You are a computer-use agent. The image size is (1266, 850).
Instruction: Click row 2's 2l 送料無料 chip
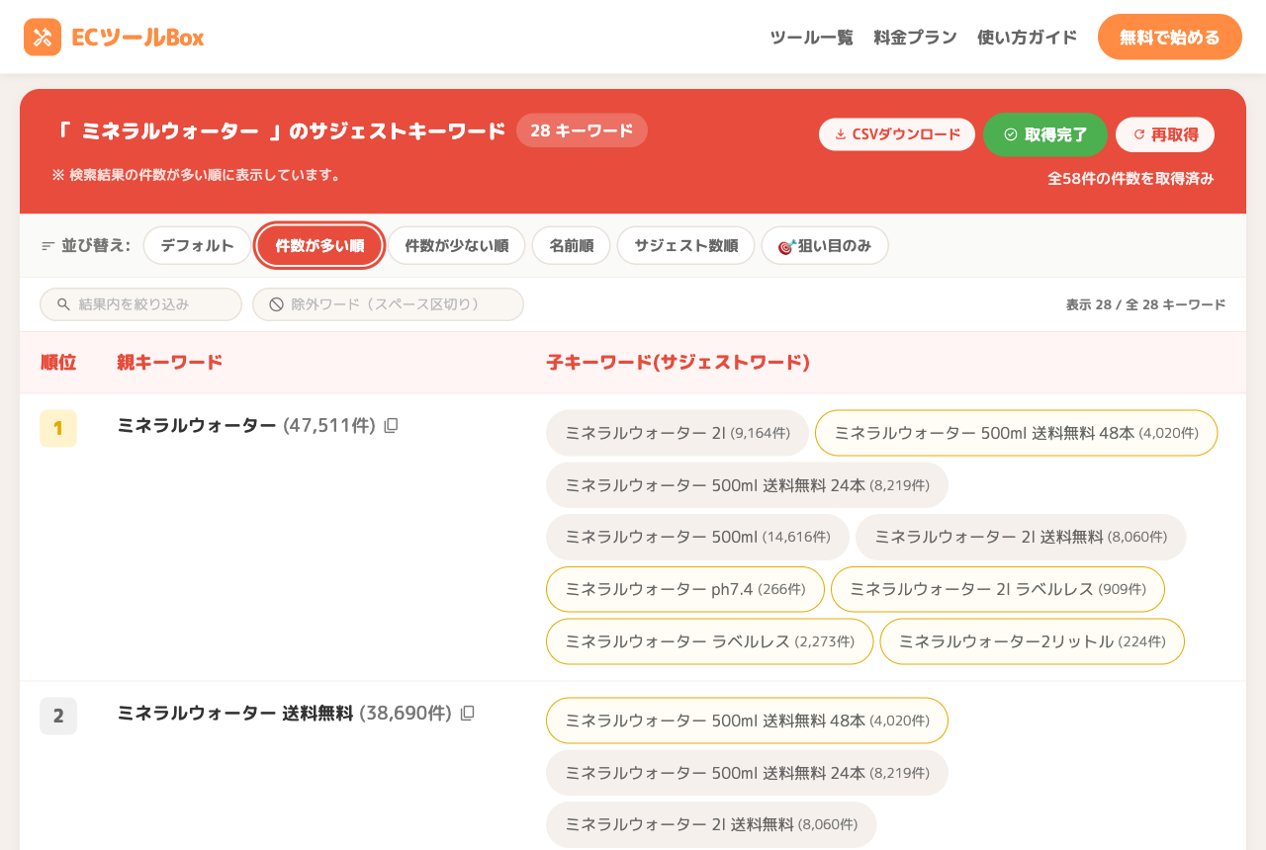pyautogui.click(x=711, y=824)
